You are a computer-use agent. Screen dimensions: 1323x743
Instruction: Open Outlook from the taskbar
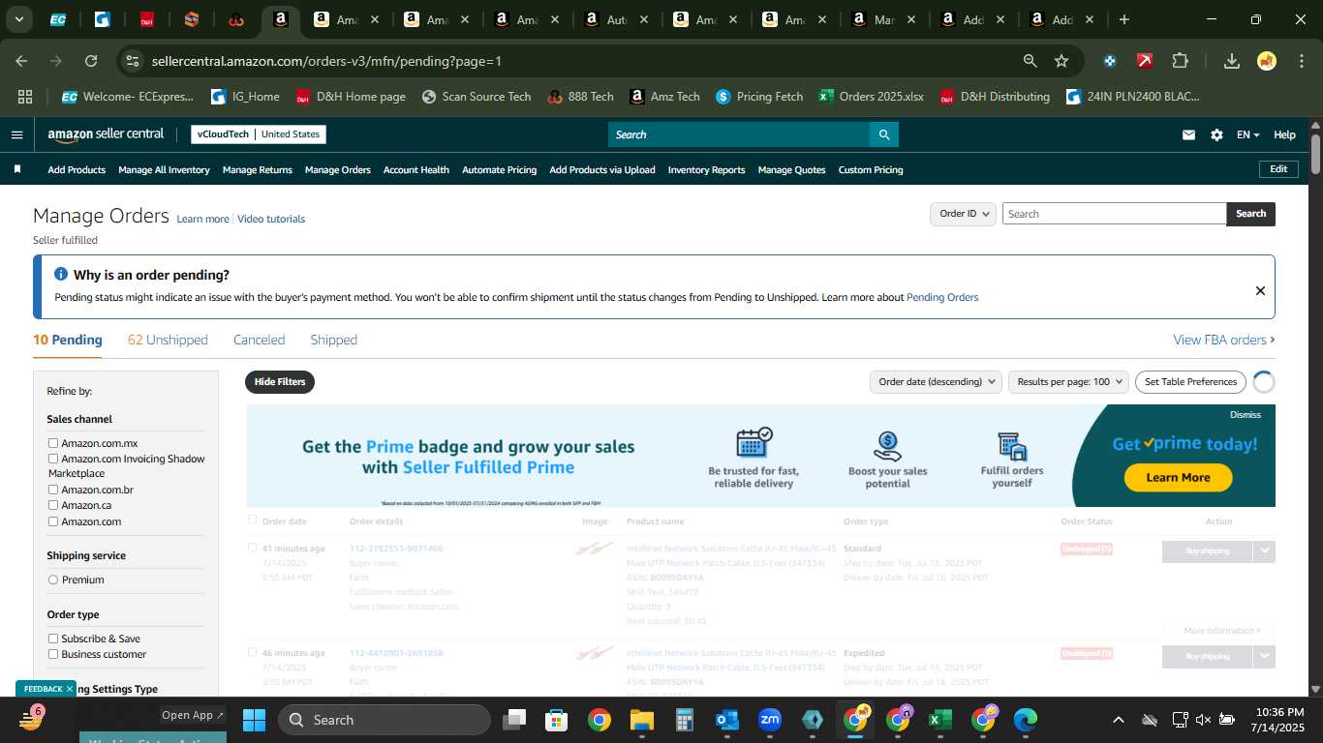pos(726,720)
